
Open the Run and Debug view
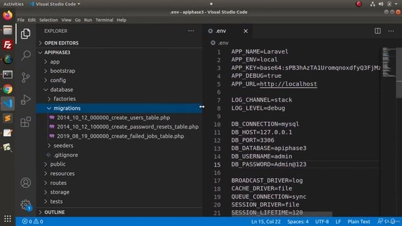[26, 100]
